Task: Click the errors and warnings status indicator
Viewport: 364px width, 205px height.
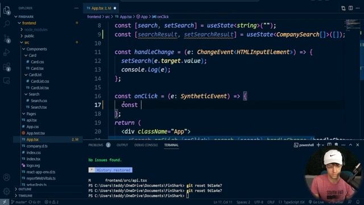Action: point(51,202)
